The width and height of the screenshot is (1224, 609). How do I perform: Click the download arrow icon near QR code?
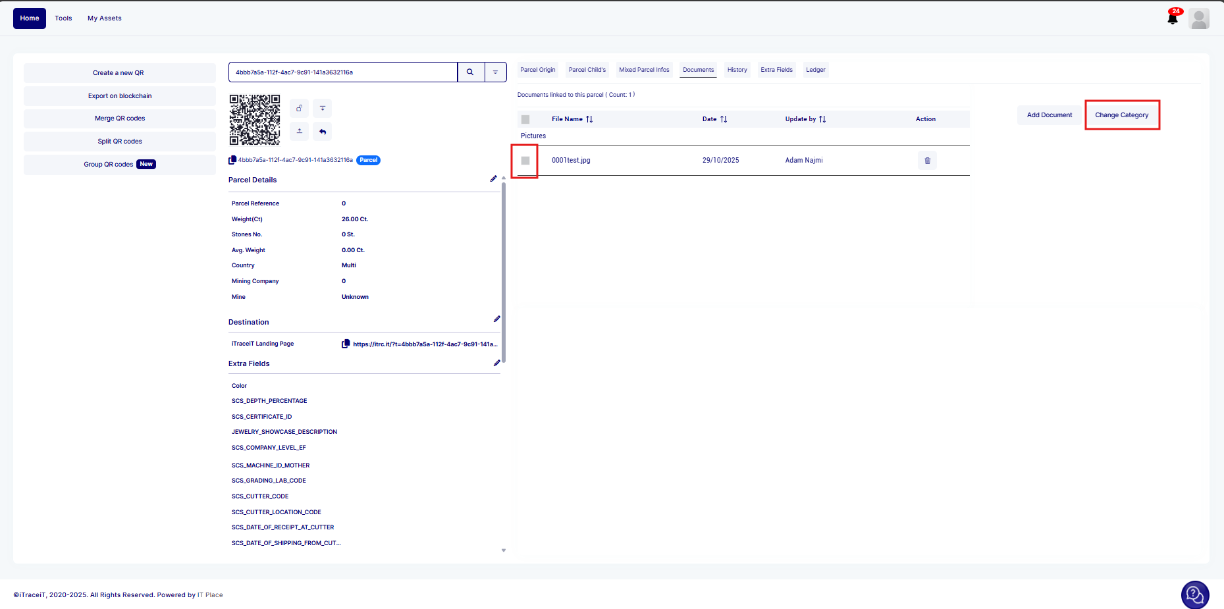[323, 108]
